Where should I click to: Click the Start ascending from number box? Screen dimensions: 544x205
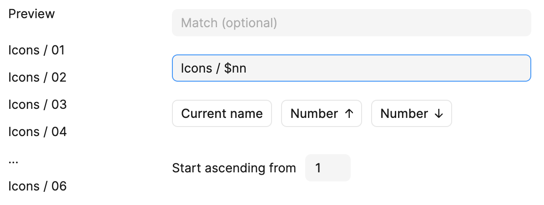[327, 168]
